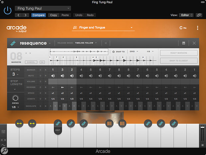Select marker 3 flag on the waveform
Image resolution: width=206 pixels, height=155 pixels.
[76, 57]
